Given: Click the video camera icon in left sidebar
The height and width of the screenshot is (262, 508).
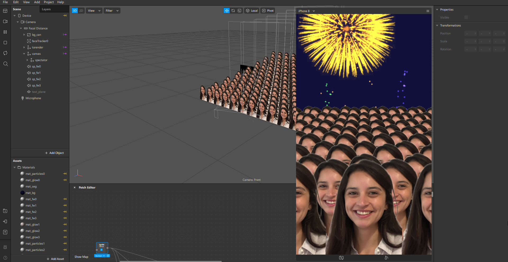Looking at the screenshot, I should (x=5, y=21).
